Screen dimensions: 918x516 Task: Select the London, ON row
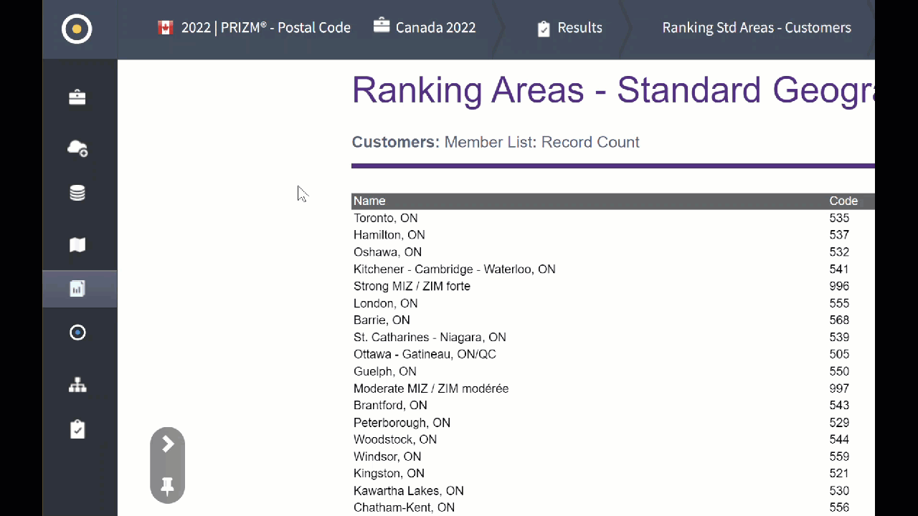[x=613, y=303]
